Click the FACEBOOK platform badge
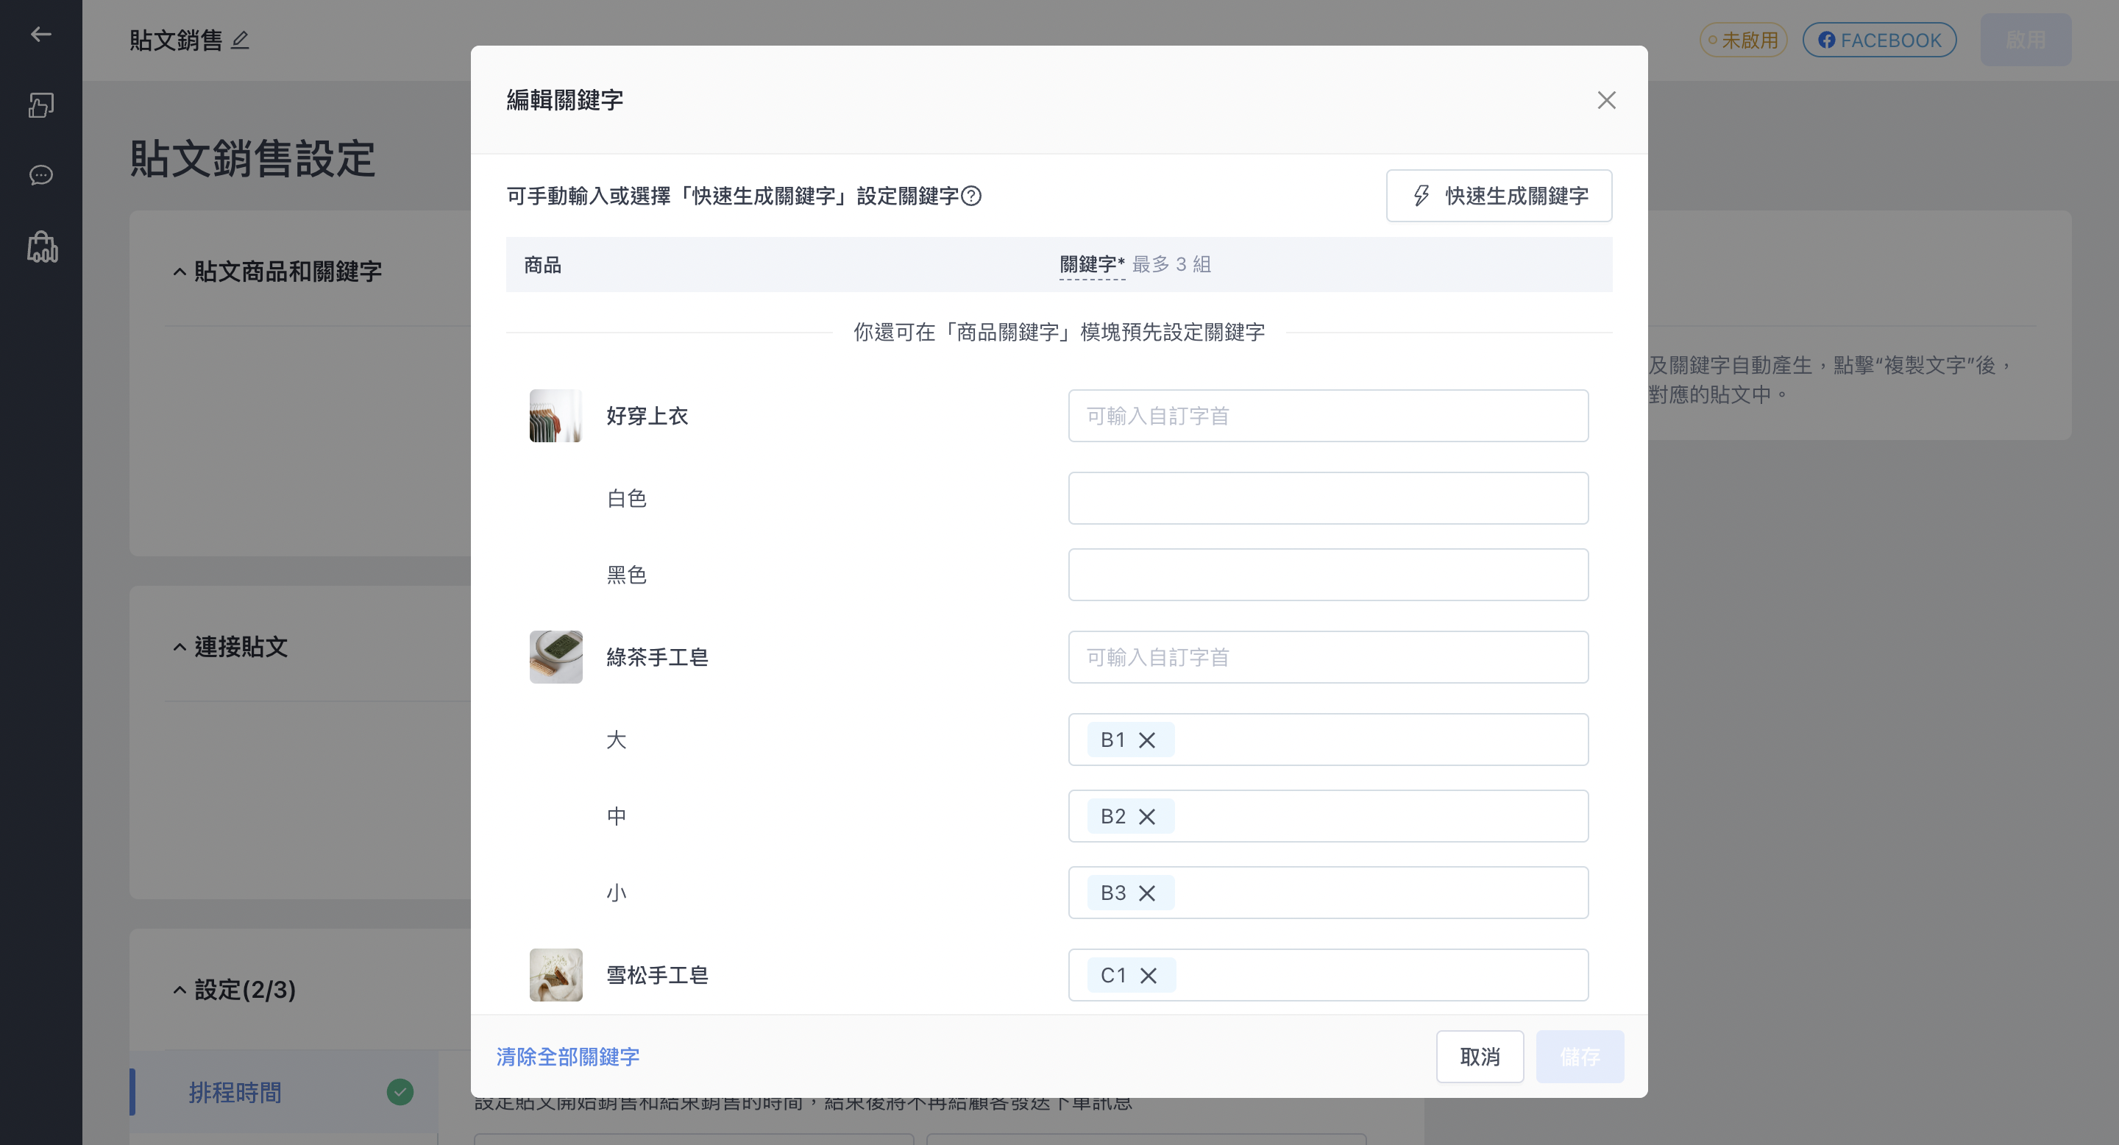Screen dimensions: 2119x1145 coord(1879,40)
